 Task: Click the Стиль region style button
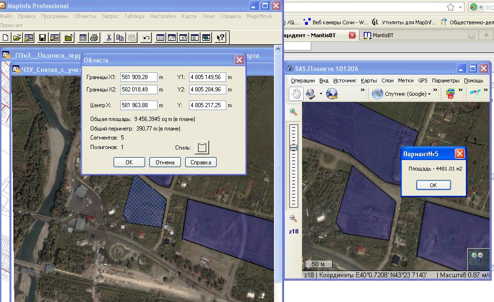[202, 148]
